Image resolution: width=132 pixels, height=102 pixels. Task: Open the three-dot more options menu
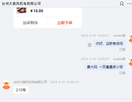pos(129,4)
